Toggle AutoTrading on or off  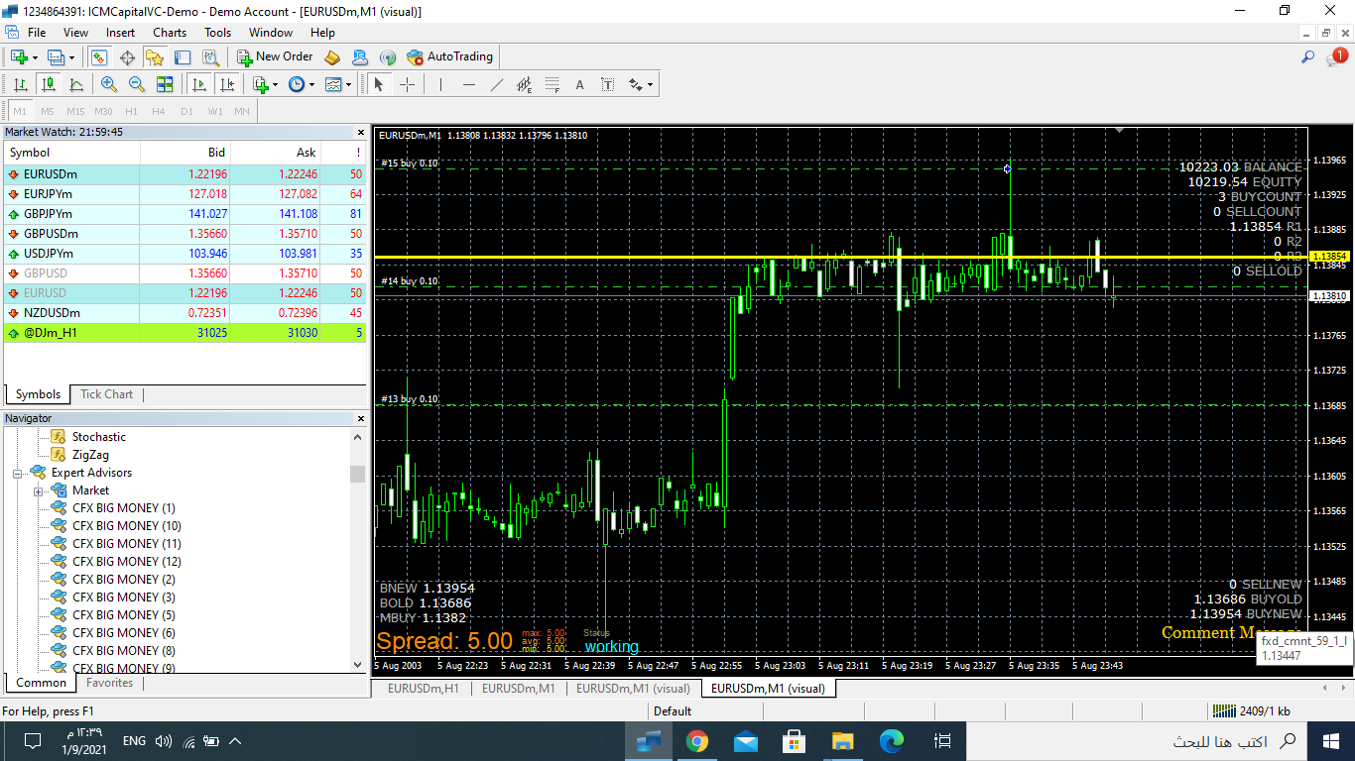(449, 56)
